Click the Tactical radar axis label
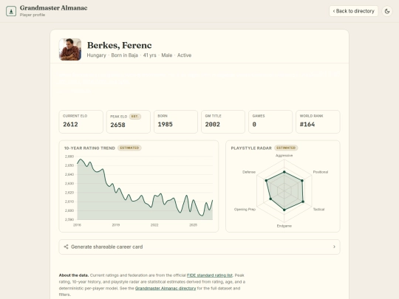This screenshot has width=399, height=299. coord(318,209)
